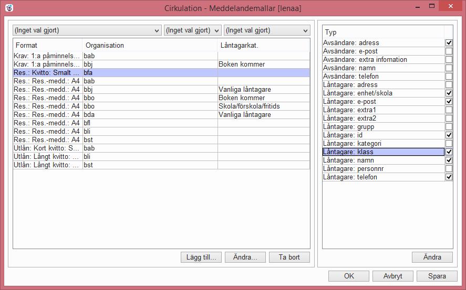This screenshot has width=466, height=290.
Task: Close the Meddelandemallar window
Action: pyautogui.click(x=451, y=6)
